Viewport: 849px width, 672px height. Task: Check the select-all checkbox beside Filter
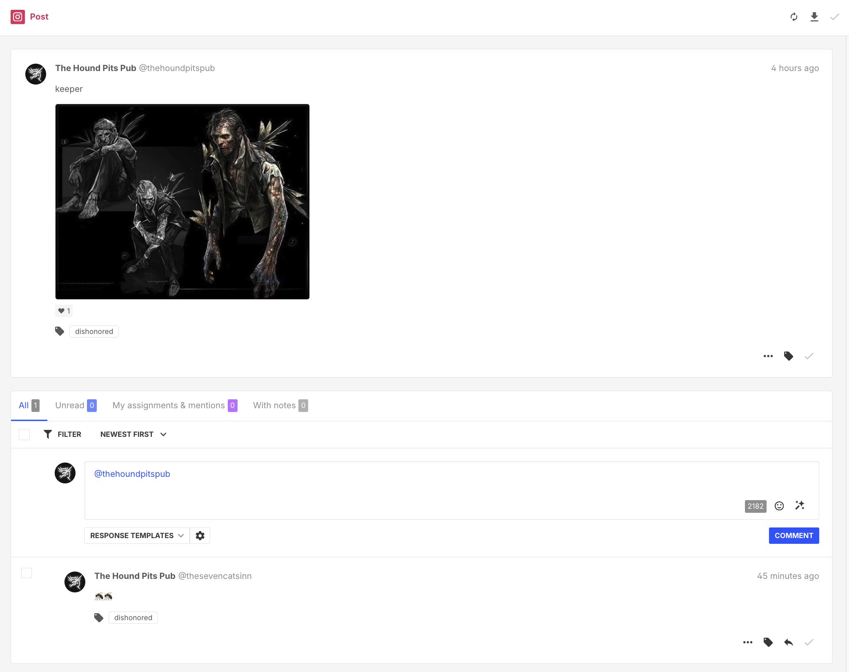24,434
